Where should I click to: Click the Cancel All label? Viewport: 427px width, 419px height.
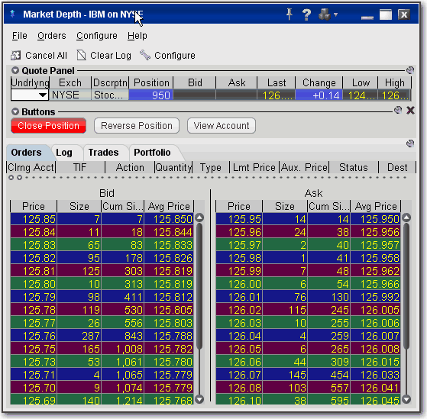46,56
